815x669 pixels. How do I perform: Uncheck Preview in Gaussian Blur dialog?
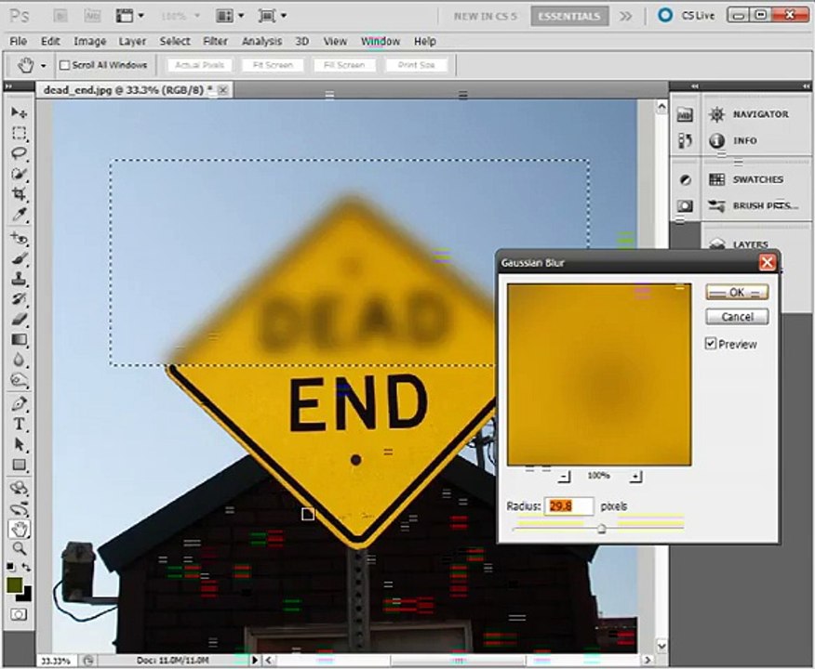pyautogui.click(x=711, y=344)
